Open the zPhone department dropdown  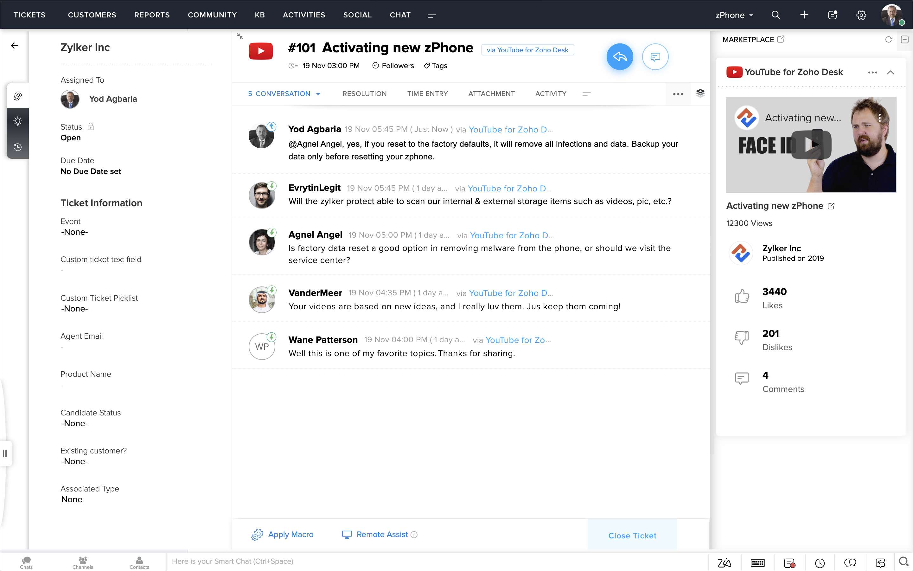[734, 15]
